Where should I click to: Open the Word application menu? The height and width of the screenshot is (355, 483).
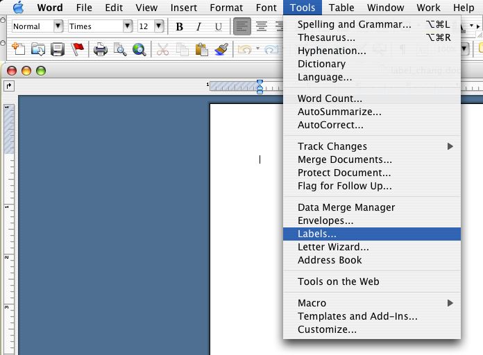(50, 8)
